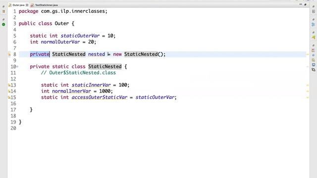The height and width of the screenshot is (178, 317).
Task: Click the Java file icon on Outer.java tab
Action: pos(10,5)
